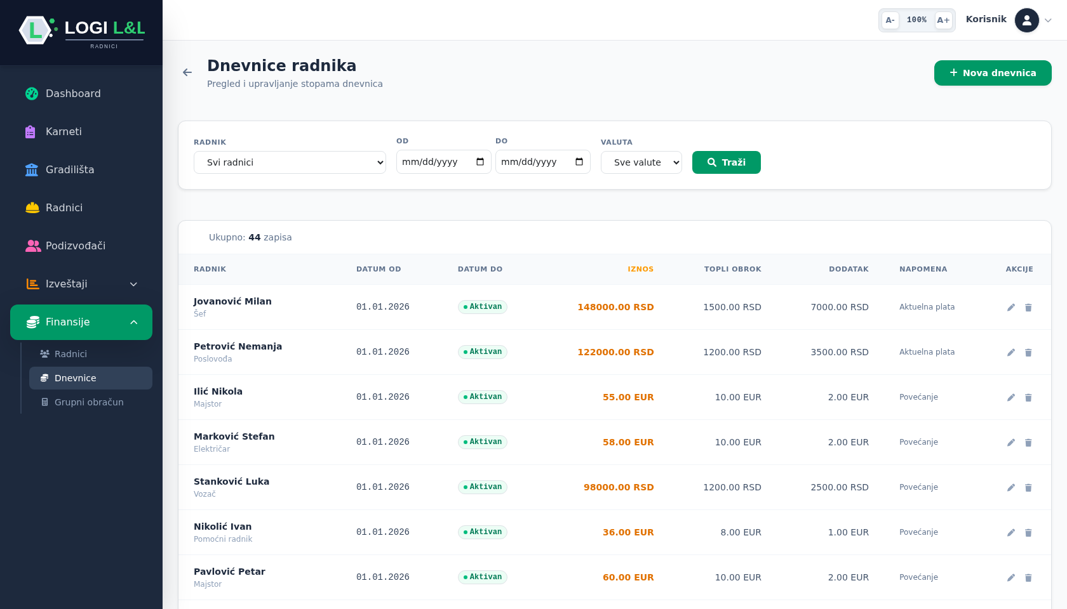This screenshot has height=609, width=1067.
Task: Increase font size with the A+ button
Action: tap(944, 20)
